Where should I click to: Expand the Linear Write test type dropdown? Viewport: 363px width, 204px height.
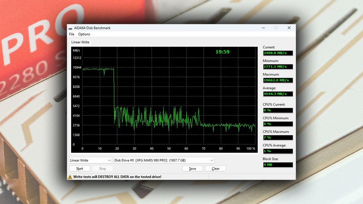coord(90,160)
